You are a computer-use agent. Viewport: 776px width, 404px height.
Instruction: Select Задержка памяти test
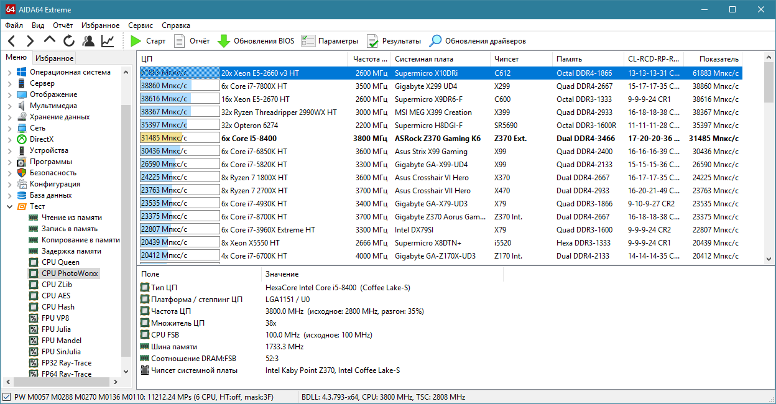coord(72,251)
